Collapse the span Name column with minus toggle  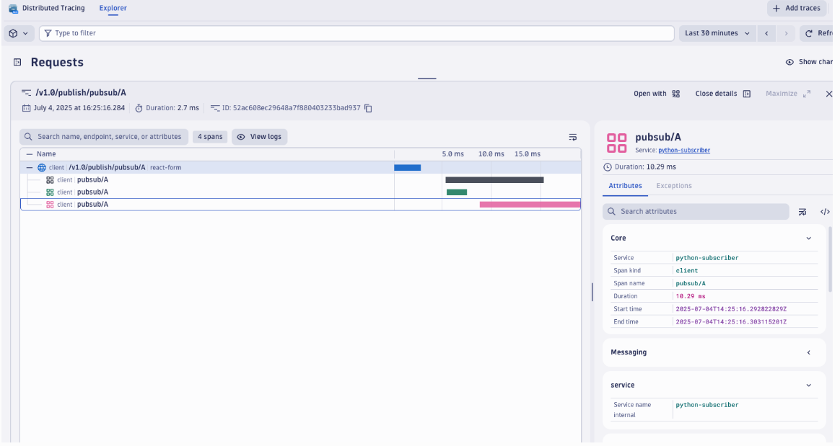[29, 153]
